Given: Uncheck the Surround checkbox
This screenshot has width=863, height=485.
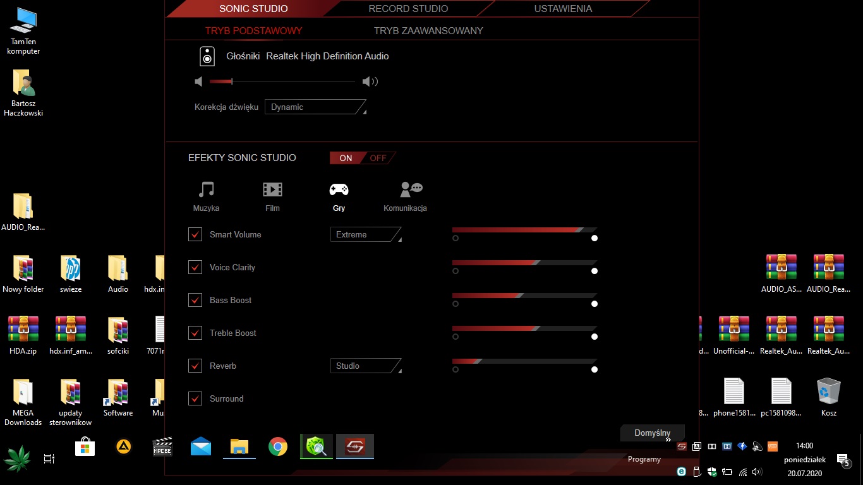Looking at the screenshot, I should click(195, 398).
